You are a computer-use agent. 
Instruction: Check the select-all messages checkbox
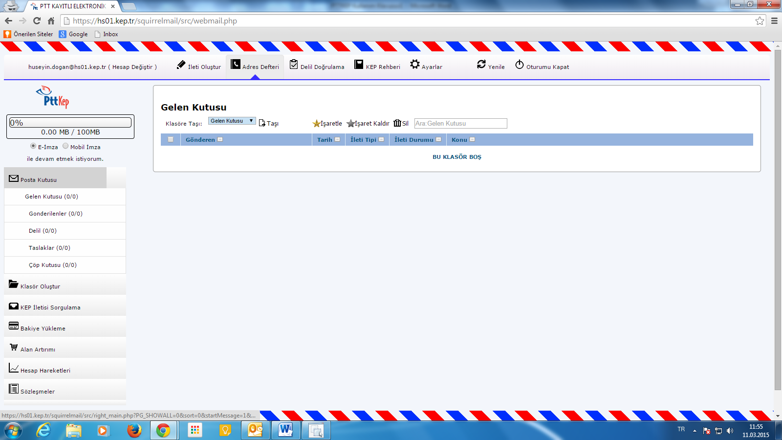coord(171,139)
